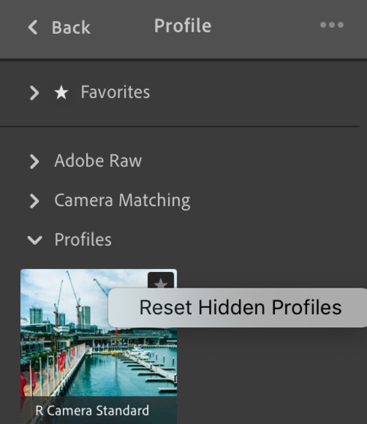The image size is (367, 424).
Task: Click the Favorites star icon
Action: (61, 92)
